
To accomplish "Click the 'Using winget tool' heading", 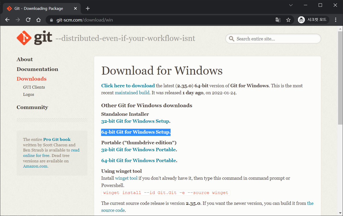I will point(121,171).
